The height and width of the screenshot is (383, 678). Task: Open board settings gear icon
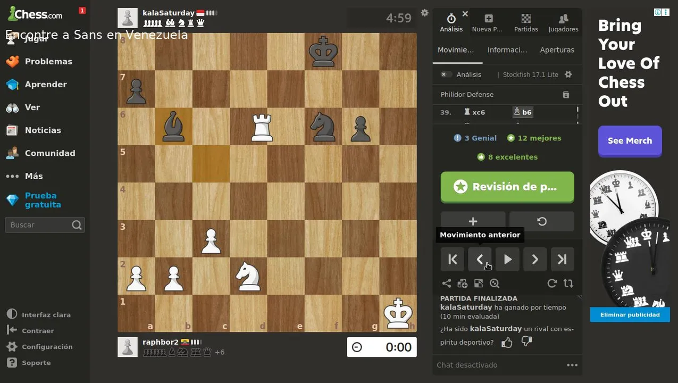tap(424, 13)
